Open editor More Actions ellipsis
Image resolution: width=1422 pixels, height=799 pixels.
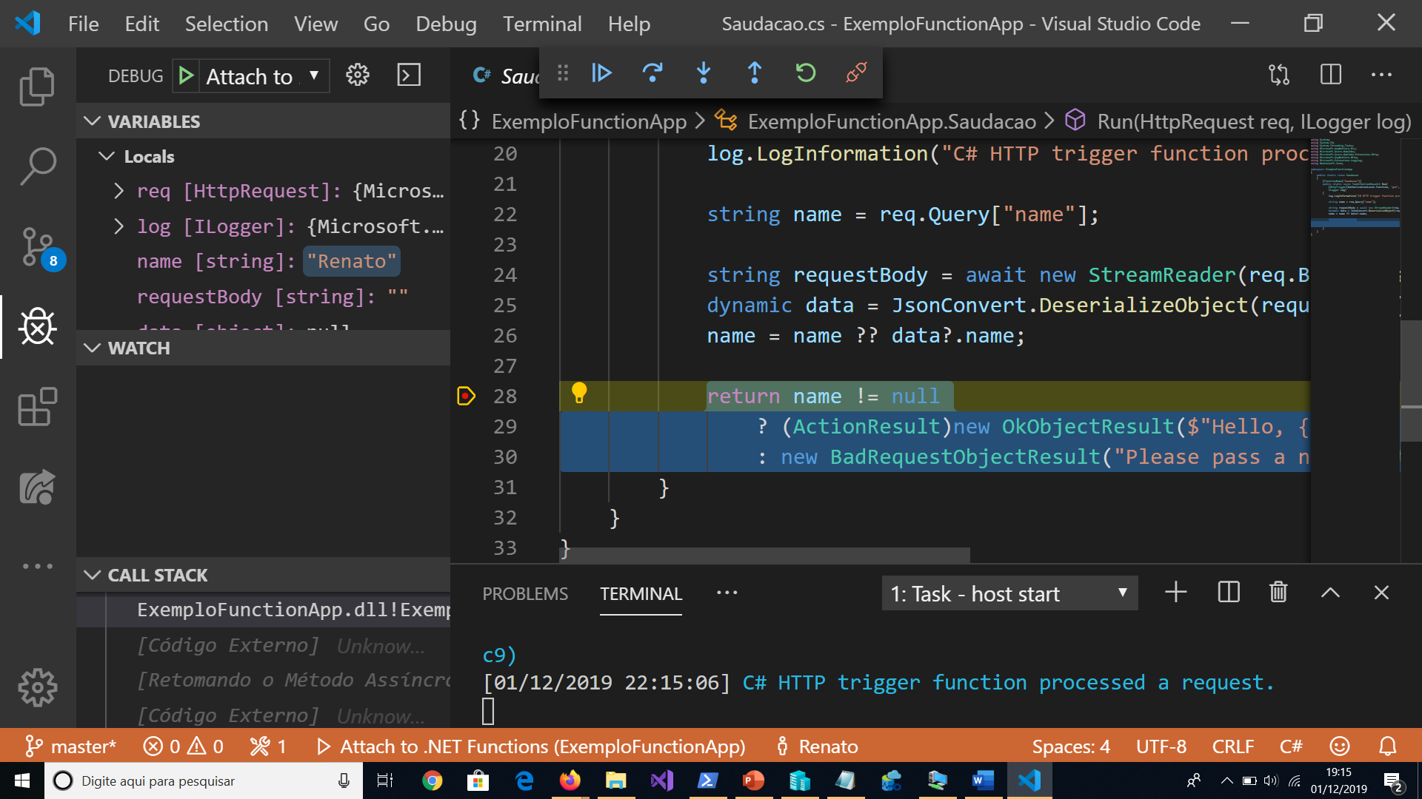click(1381, 75)
